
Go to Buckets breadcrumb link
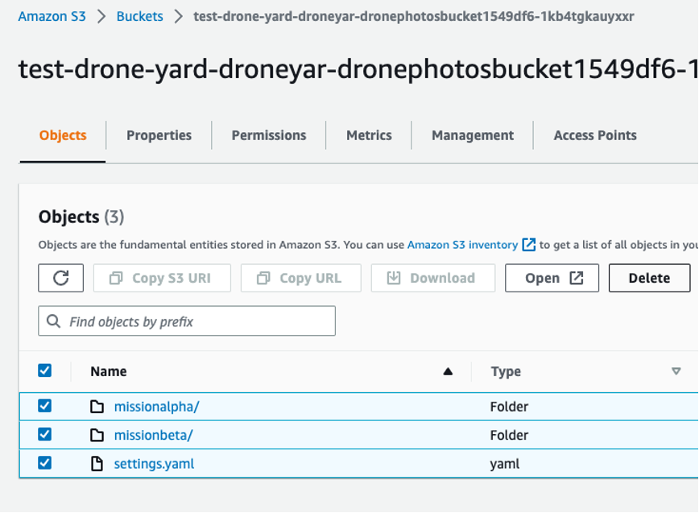coord(139,16)
